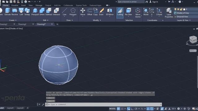Image resolution: width=198 pixels, height=111 pixels.
Task: Open the No Filter selection dropdown
Action: click(x=128, y=13)
